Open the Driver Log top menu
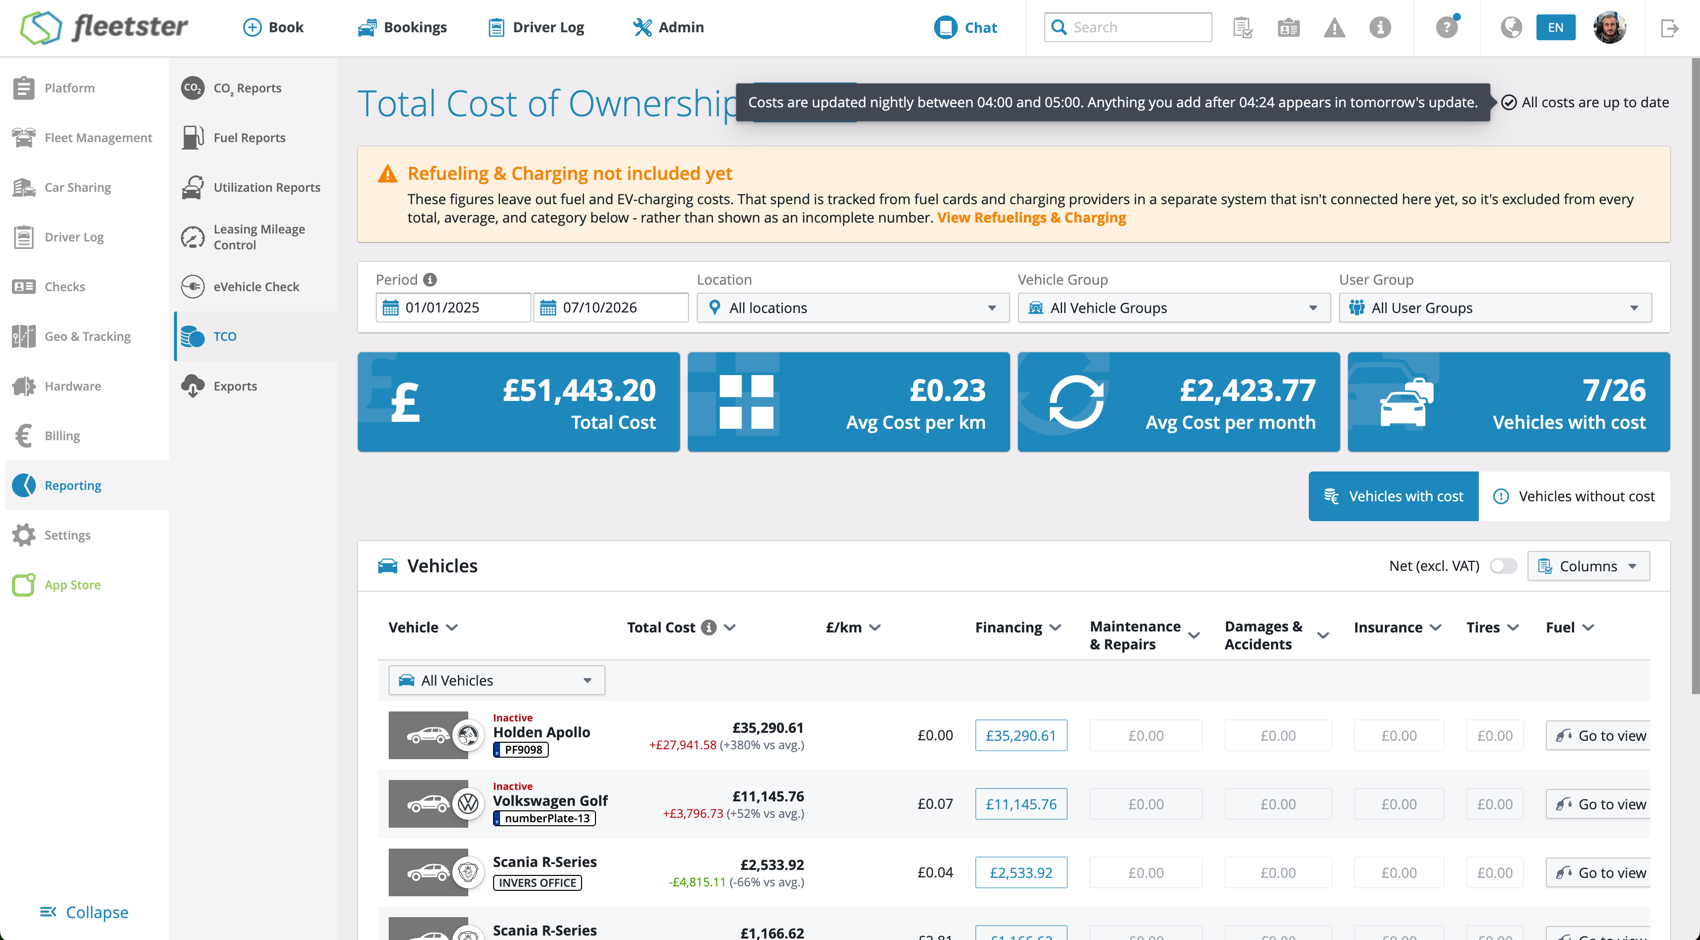The image size is (1700, 940). [x=536, y=28]
